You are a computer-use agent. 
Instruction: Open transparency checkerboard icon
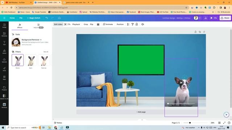[128, 24]
